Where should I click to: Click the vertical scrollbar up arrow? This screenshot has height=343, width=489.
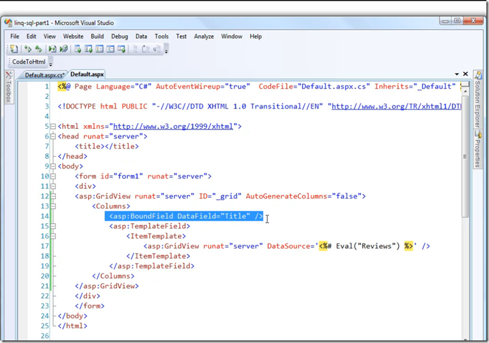(466, 91)
